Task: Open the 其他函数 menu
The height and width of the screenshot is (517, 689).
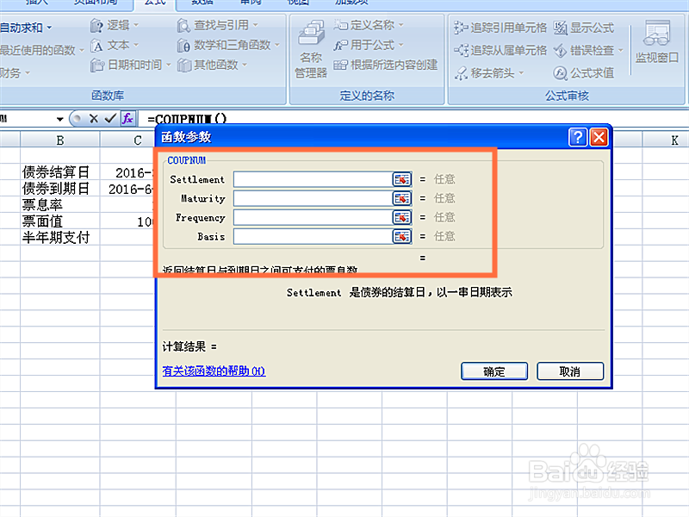Action: tap(212, 65)
